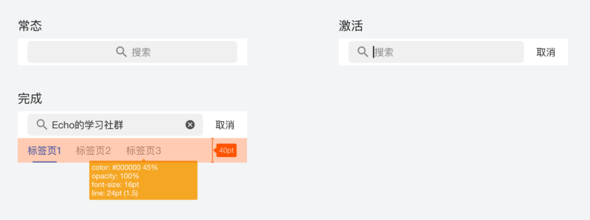Focus the 常态 search input field
590x220 pixels.
click(x=132, y=52)
